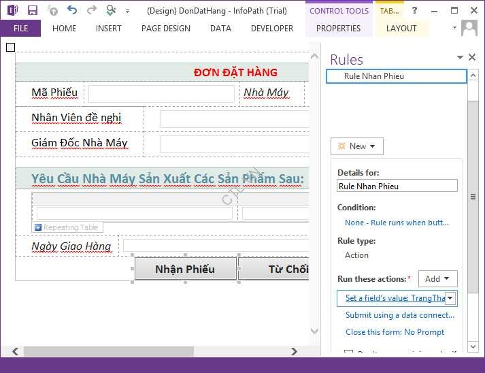Click the user account avatar icon
Viewport: 485px width, 373px height.
(x=469, y=29)
